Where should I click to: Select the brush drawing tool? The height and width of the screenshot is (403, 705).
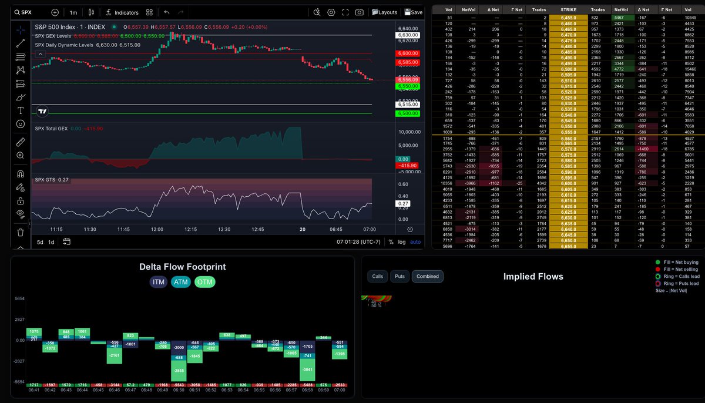[x=21, y=97]
